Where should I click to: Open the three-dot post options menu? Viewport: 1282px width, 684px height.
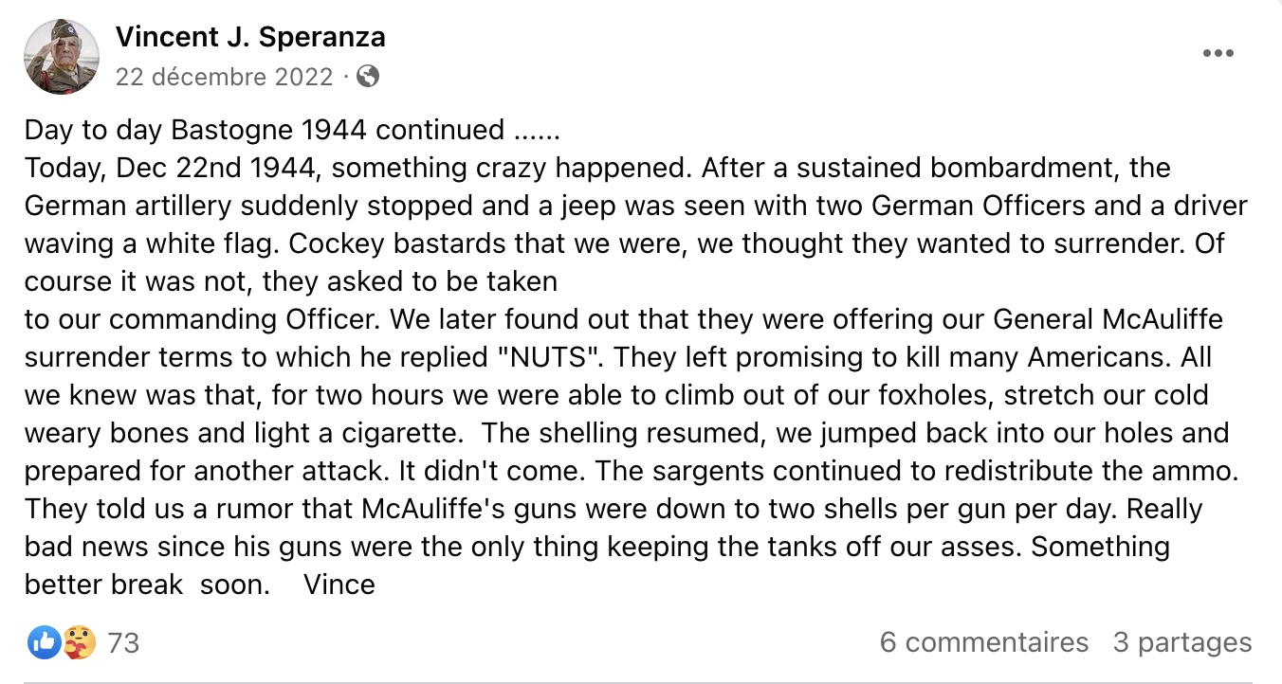[1218, 54]
